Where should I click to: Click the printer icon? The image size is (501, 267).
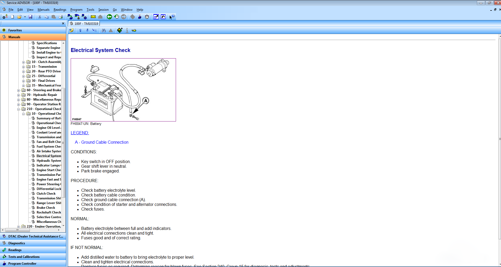61,17
